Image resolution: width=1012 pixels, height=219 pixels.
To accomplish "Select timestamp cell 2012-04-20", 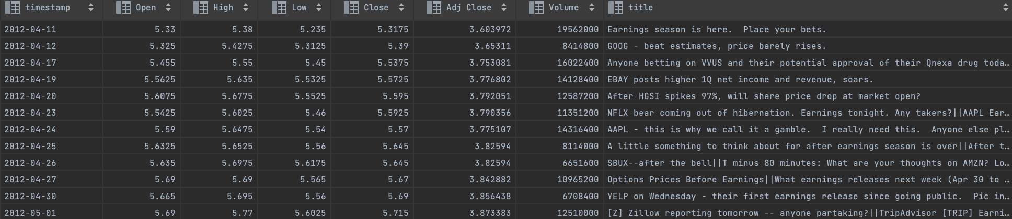I will click(30, 96).
